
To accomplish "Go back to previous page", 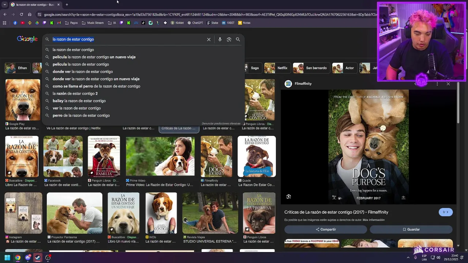I will click(5, 14).
